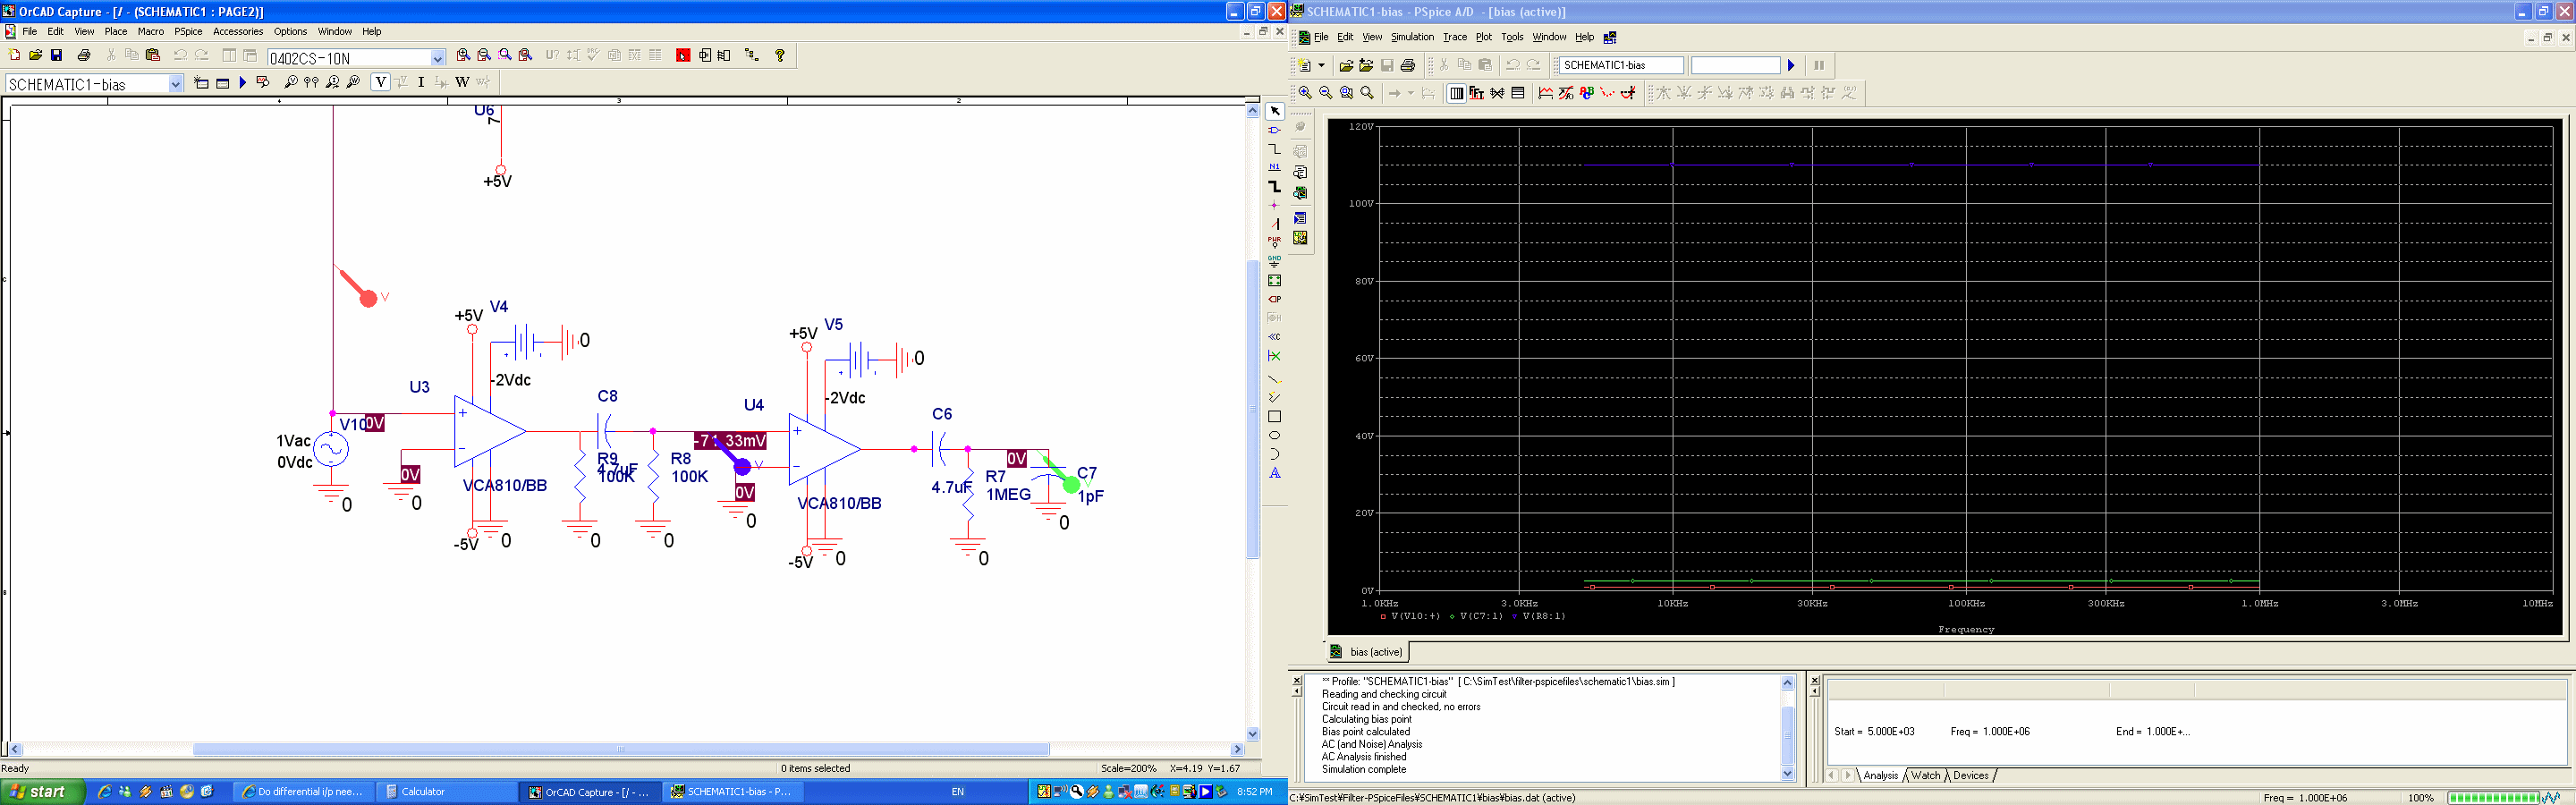Image resolution: width=2576 pixels, height=805 pixels.
Task: Select the Place Ellipse tool
Action: tap(1274, 435)
